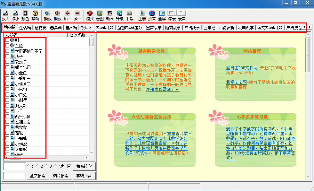Click the content pane scrollbar thumb
This screenshot has height=191, width=314.
(x=308, y=55)
